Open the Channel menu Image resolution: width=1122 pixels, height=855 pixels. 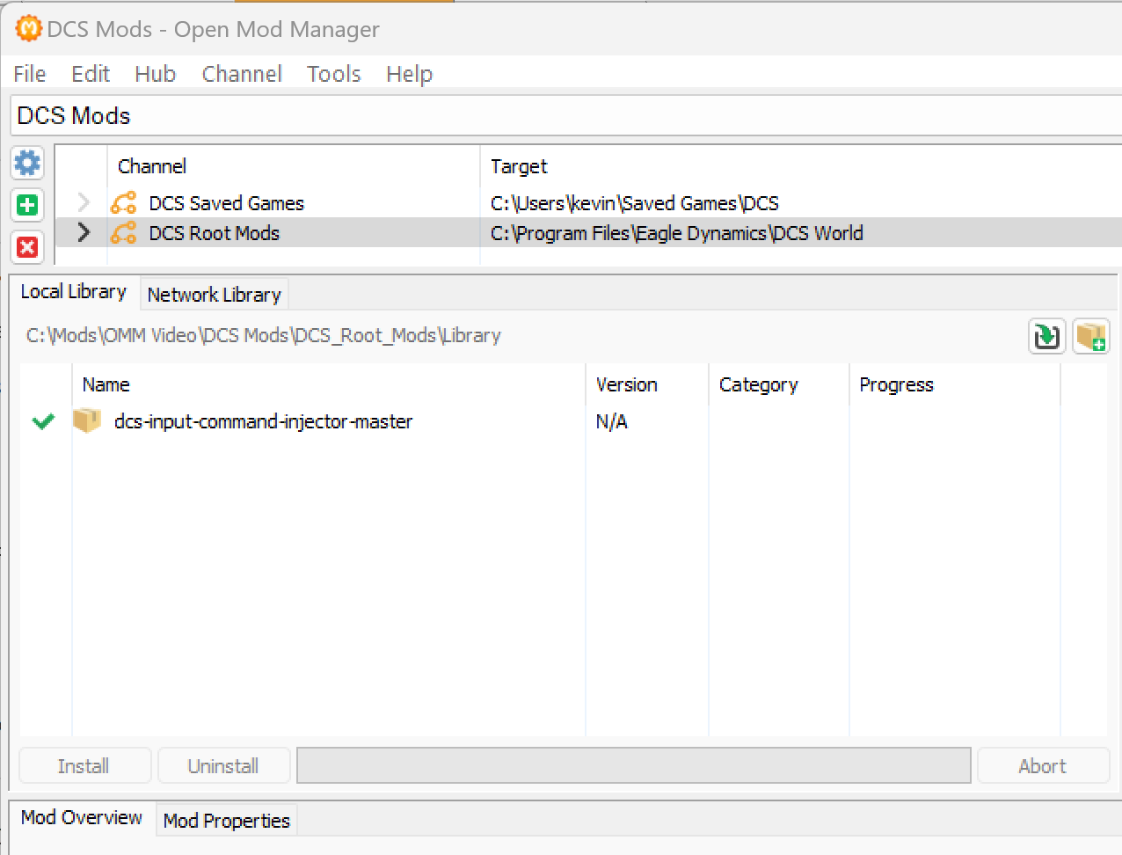pyautogui.click(x=242, y=74)
